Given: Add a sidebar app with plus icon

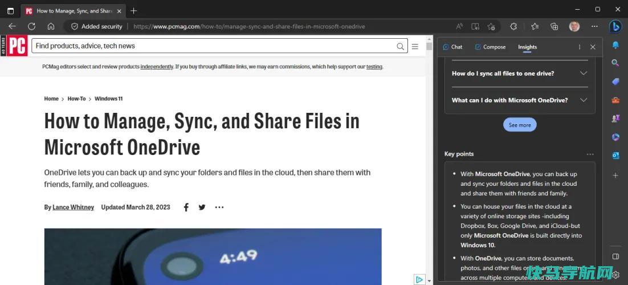Looking at the screenshot, I should [615, 175].
